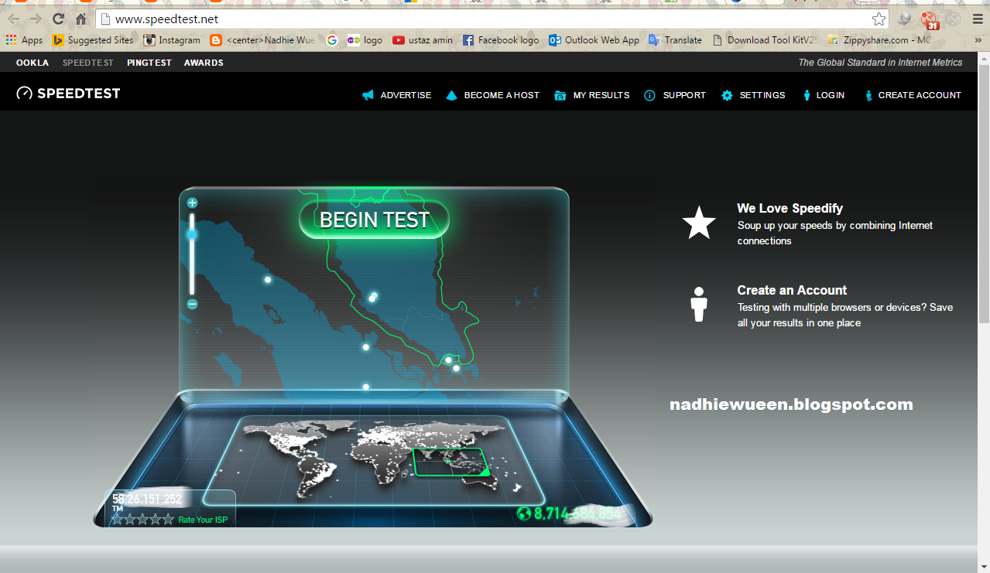The height and width of the screenshot is (573, 990).
Task: Click the Become a Host droplet icon
Action: (x=452, y=95)
